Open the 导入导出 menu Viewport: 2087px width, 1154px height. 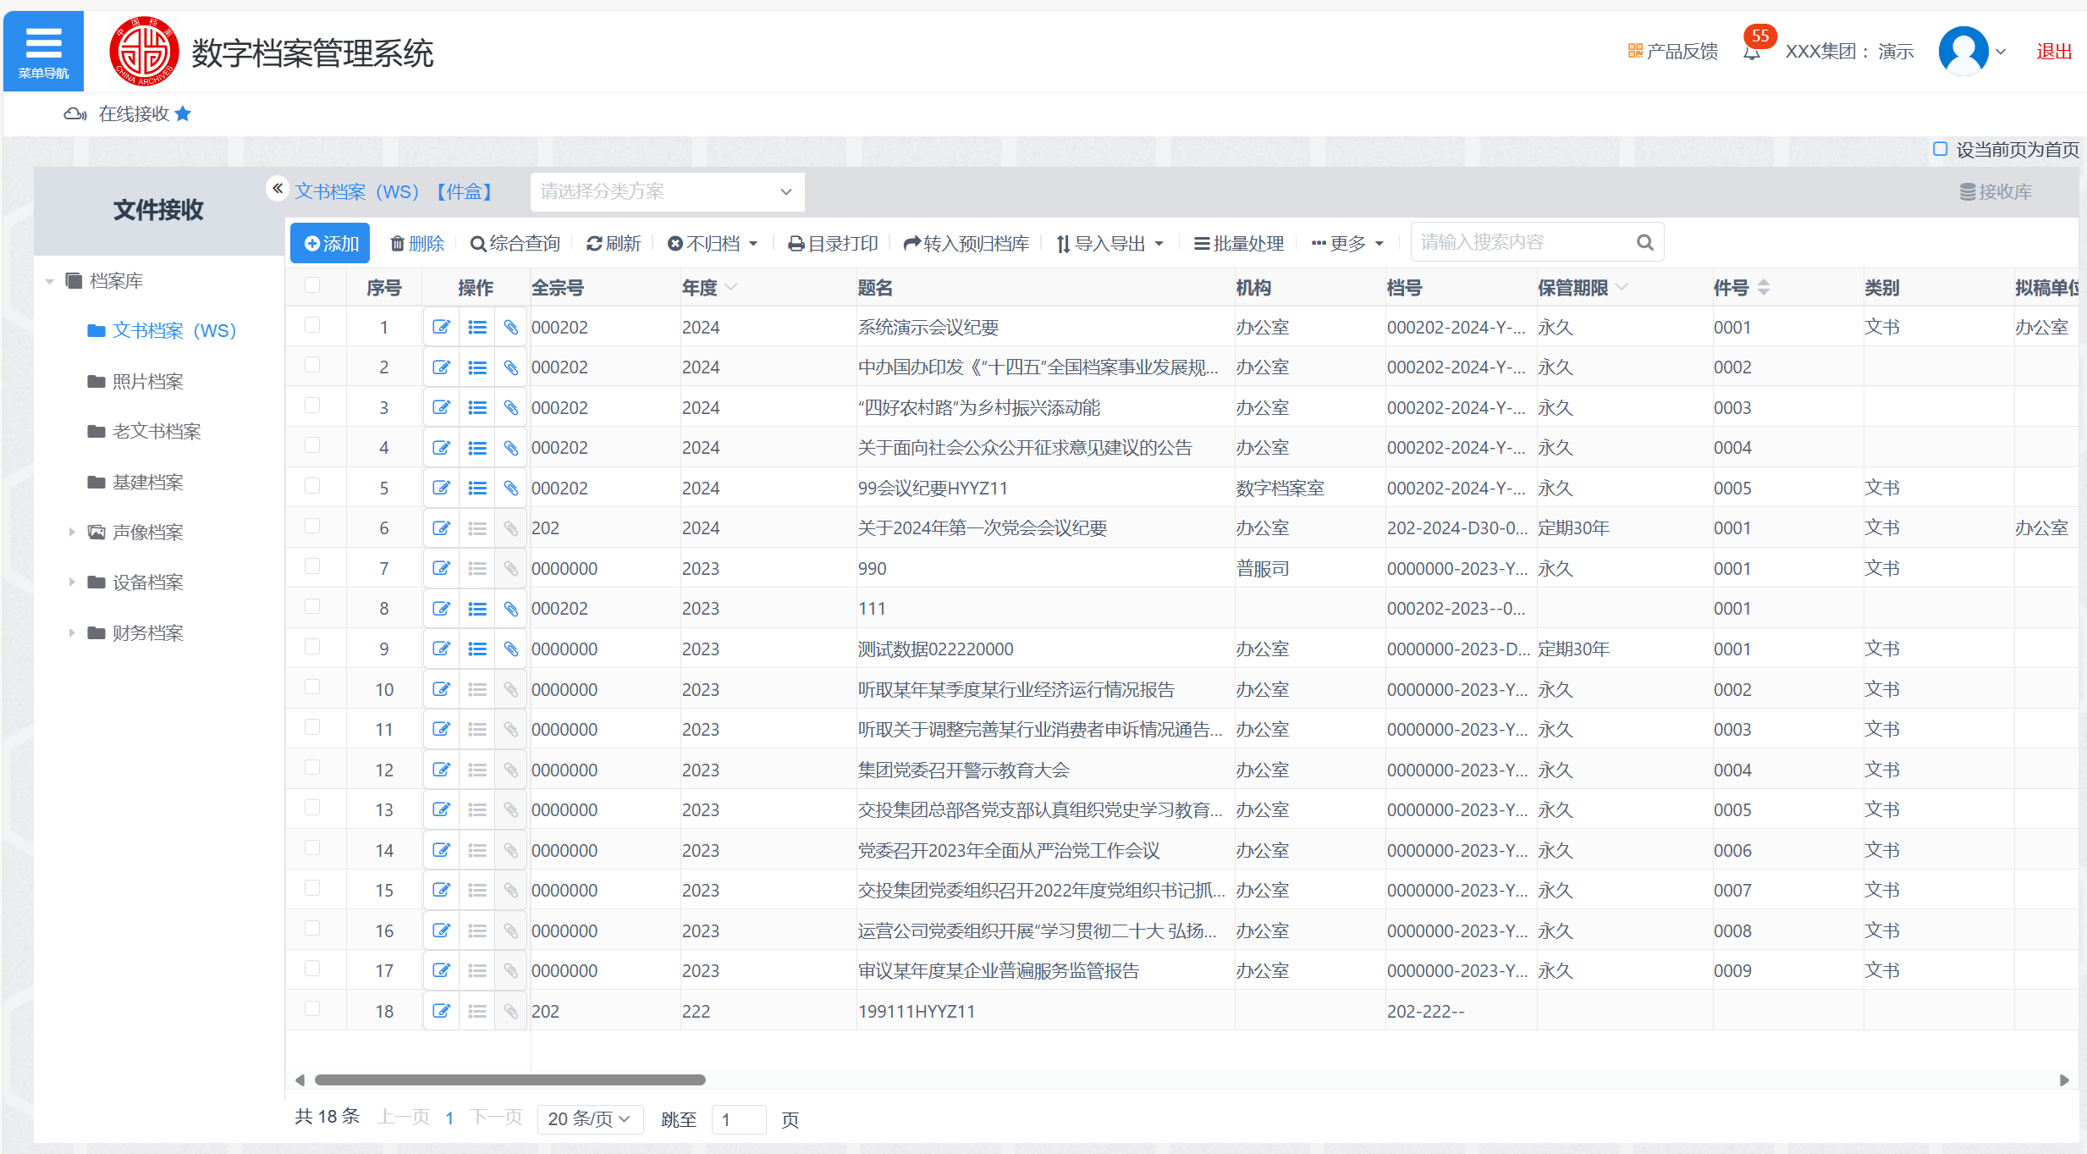point(1110,244)
